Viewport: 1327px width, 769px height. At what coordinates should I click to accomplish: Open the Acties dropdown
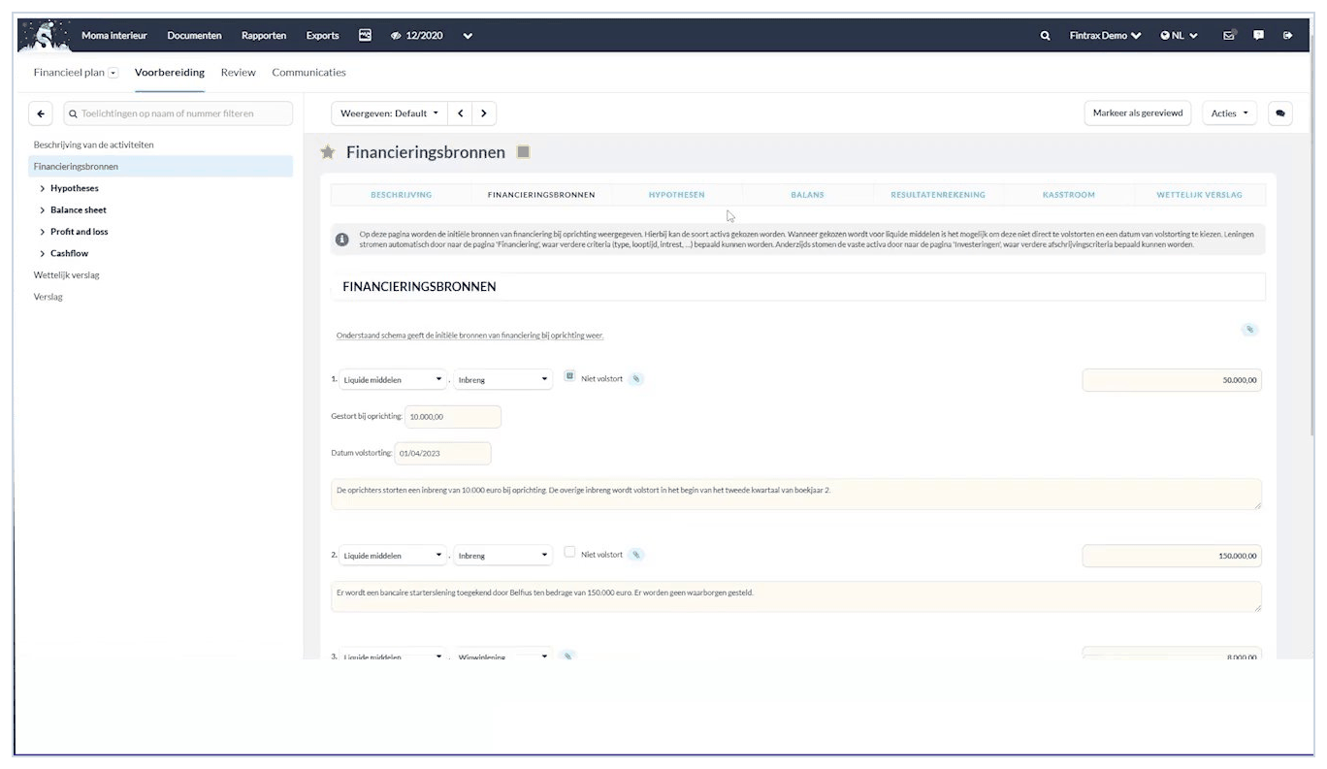pyautogui.click(x=1230, y=113)
